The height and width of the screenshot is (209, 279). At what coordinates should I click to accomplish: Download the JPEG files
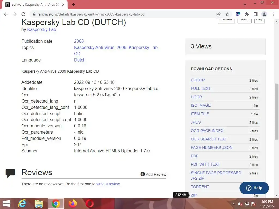coord(196,122)
